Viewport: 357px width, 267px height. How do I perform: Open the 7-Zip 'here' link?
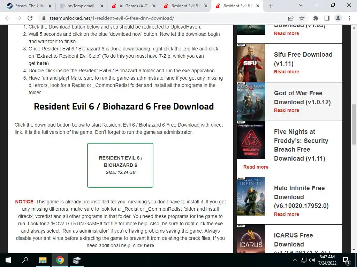42,63
